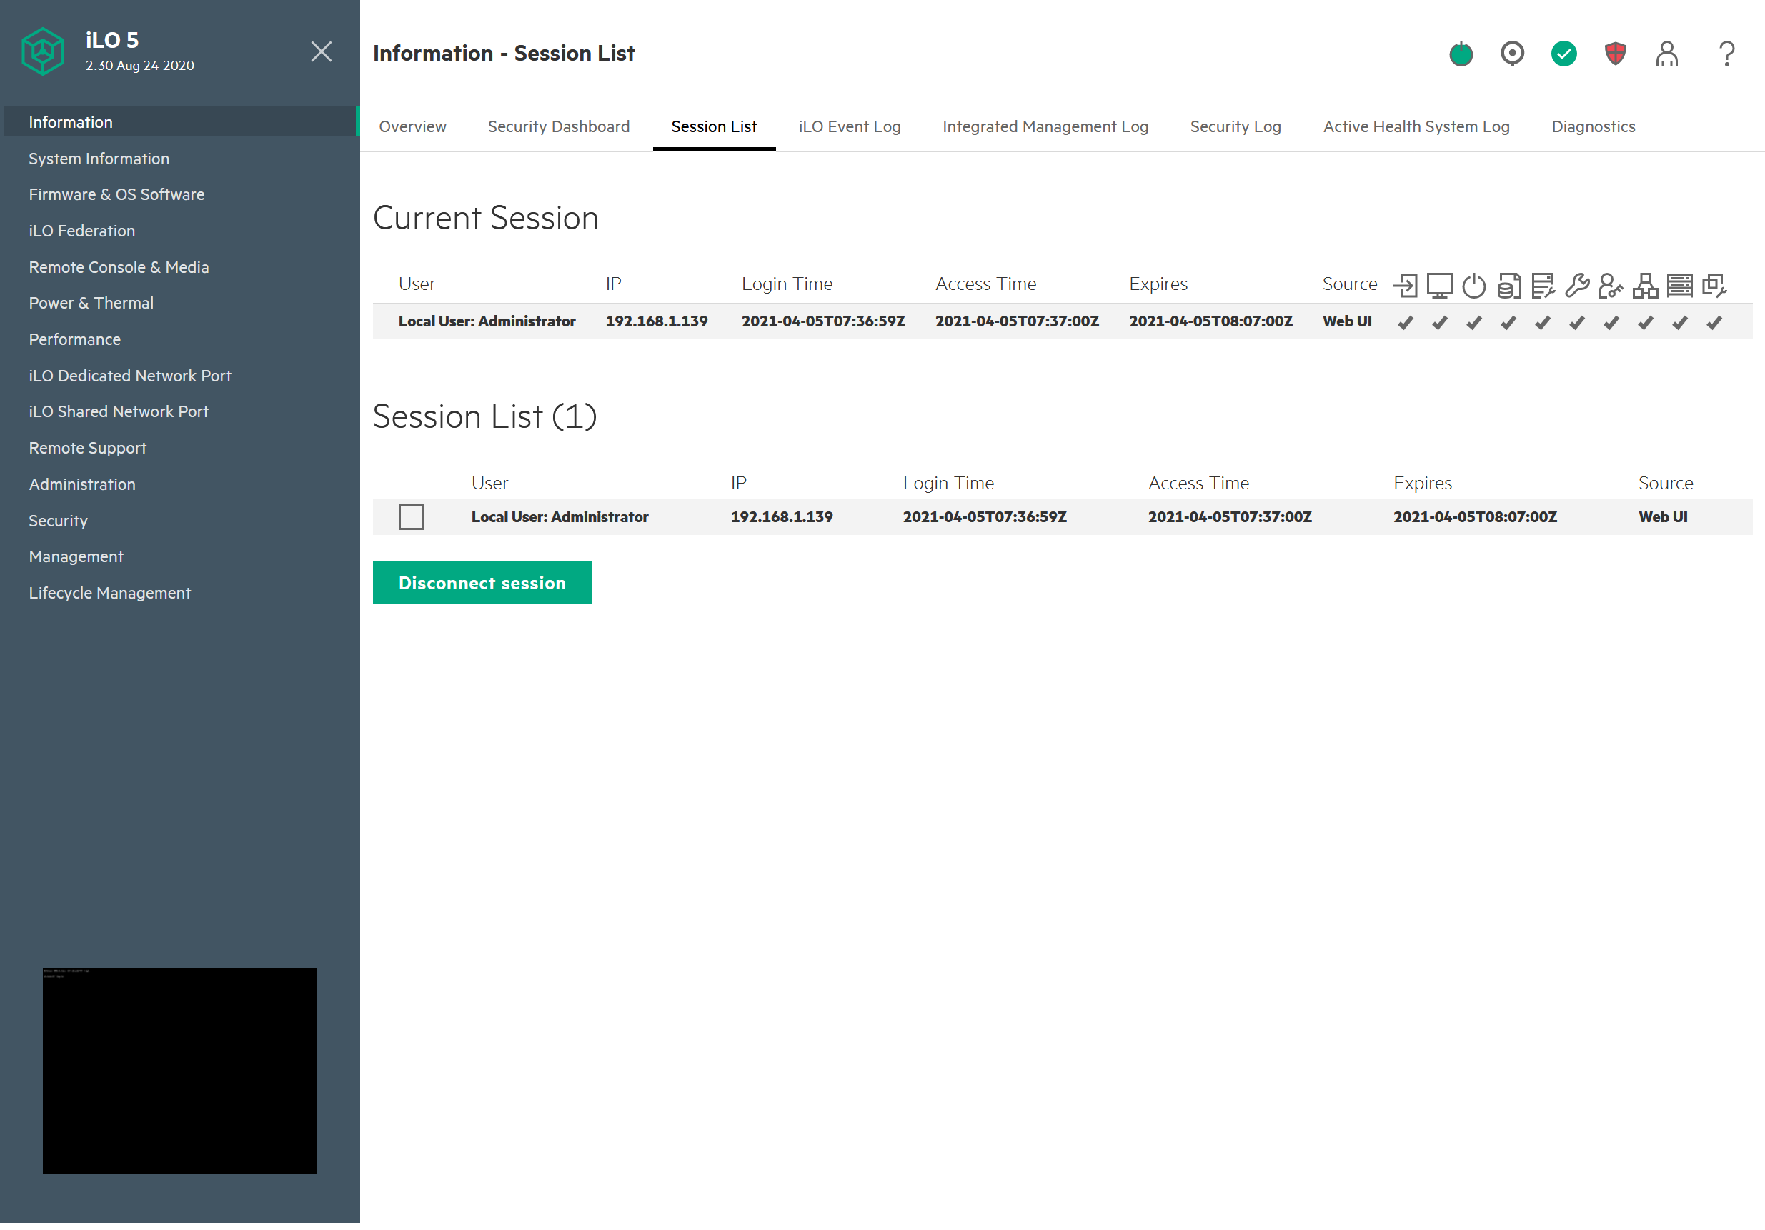Click the Virtual Power privilege icon
Screen dimensions: 1765x1230
pos(1473,285)
